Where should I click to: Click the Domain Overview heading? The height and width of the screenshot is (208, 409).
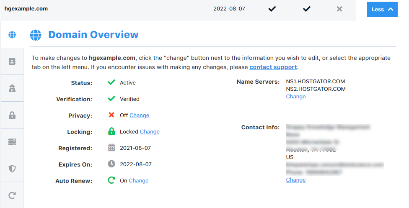[x=93, y=34]
